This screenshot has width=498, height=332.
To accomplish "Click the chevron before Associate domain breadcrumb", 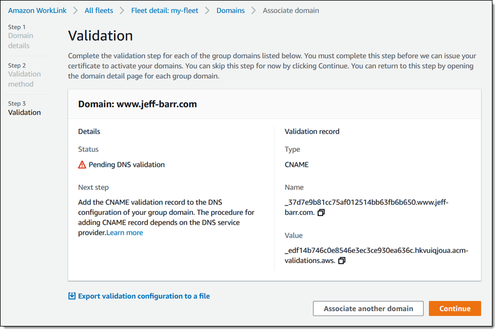I will pyautogui.click(x=253, y=10).
